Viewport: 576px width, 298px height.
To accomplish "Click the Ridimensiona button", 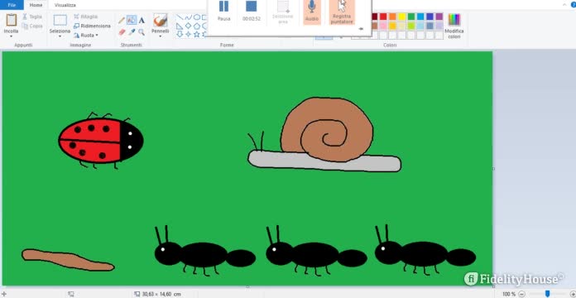I will pyautogui.click(x=92, y=26).
